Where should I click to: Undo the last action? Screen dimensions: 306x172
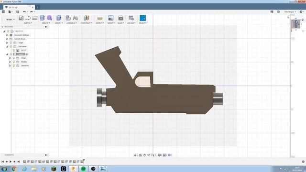point(24,12)
